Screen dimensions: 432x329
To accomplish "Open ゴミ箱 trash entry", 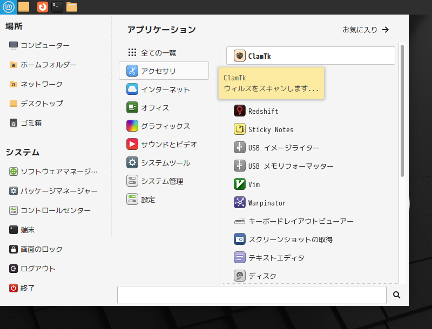I will pyautogui.click(x=25, y=123).
